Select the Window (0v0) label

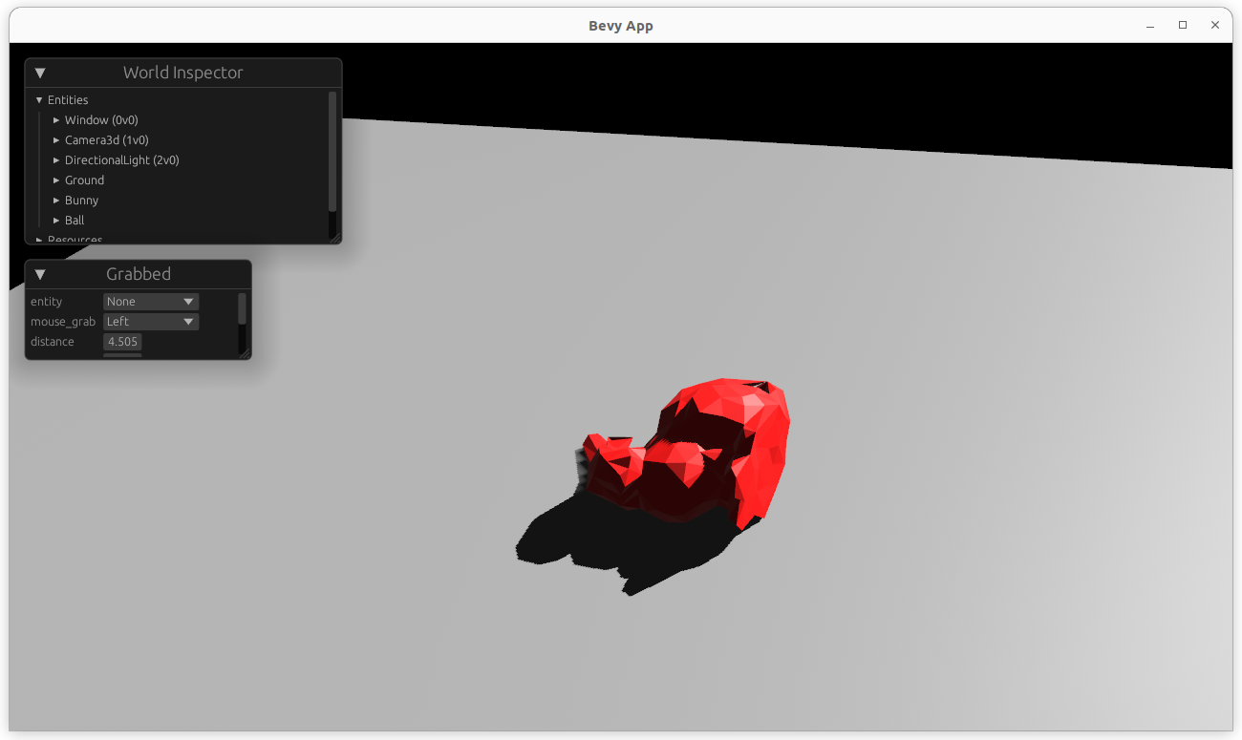click(101, 120)
